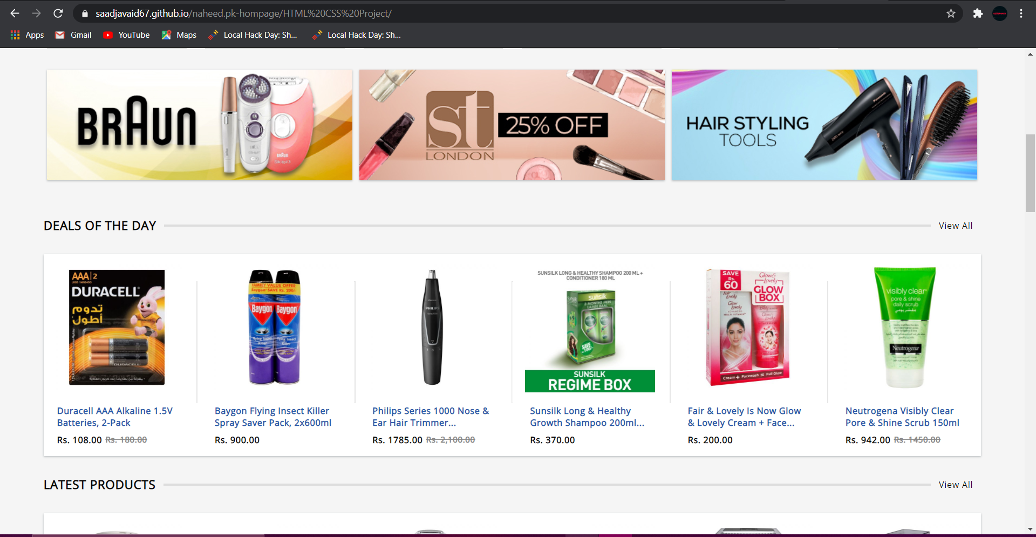This screenshot has width=1036, height=537.
Task: Open the Maps bookmark
Action: tap(179, 35)
